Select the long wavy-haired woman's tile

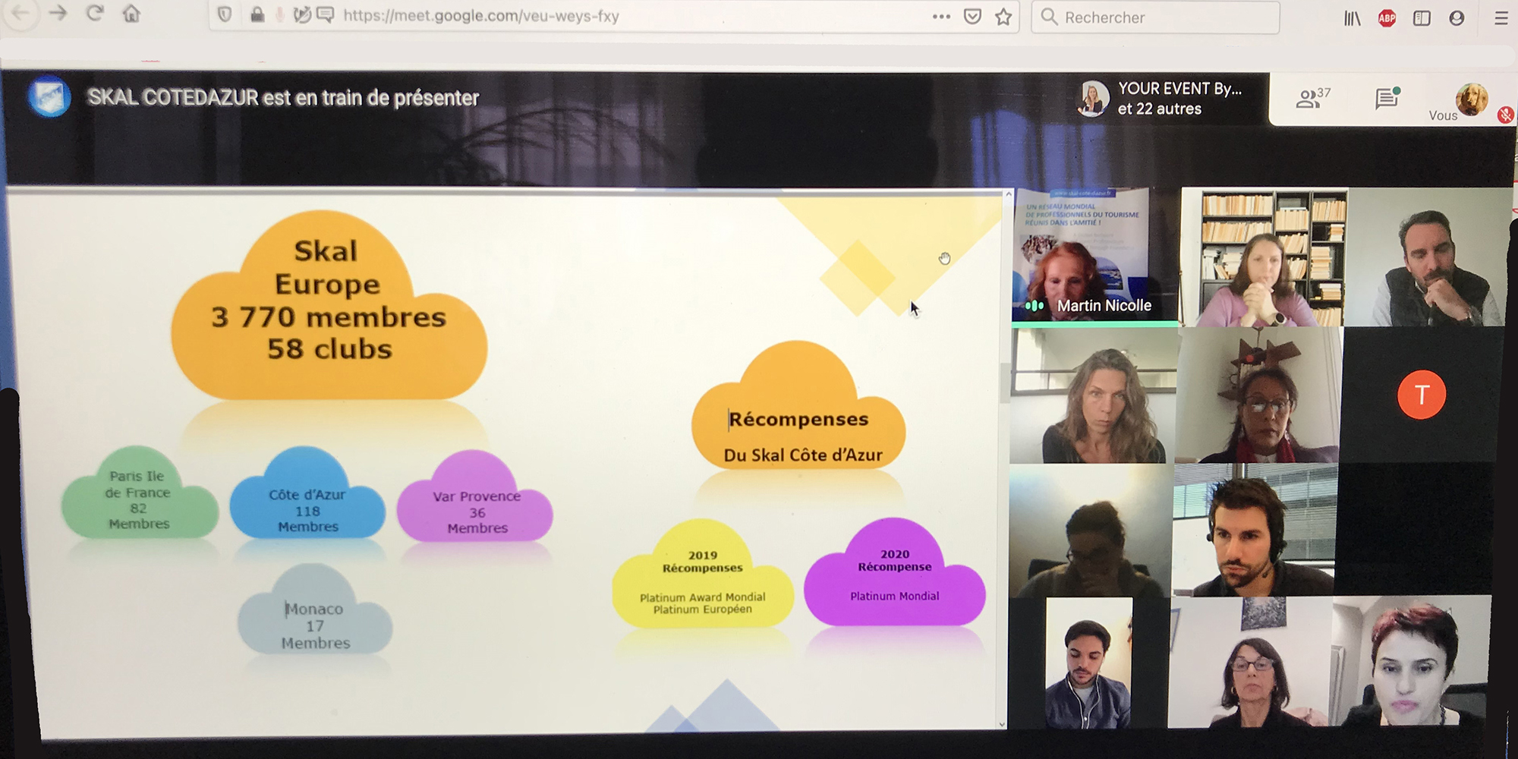[1093, 395]
